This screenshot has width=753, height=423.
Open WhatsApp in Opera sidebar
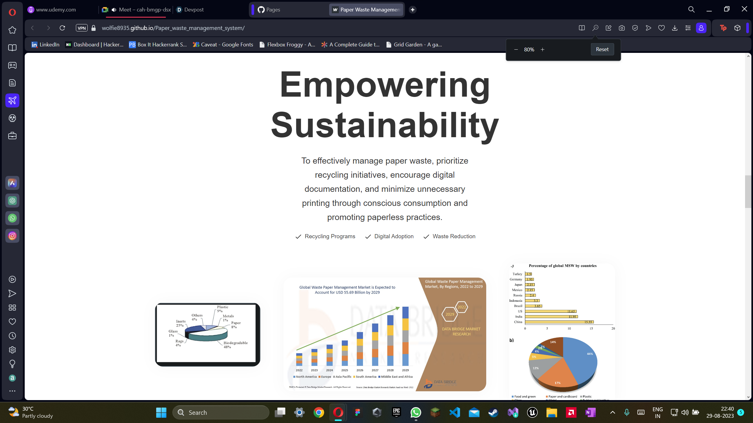tap(12, 218)
